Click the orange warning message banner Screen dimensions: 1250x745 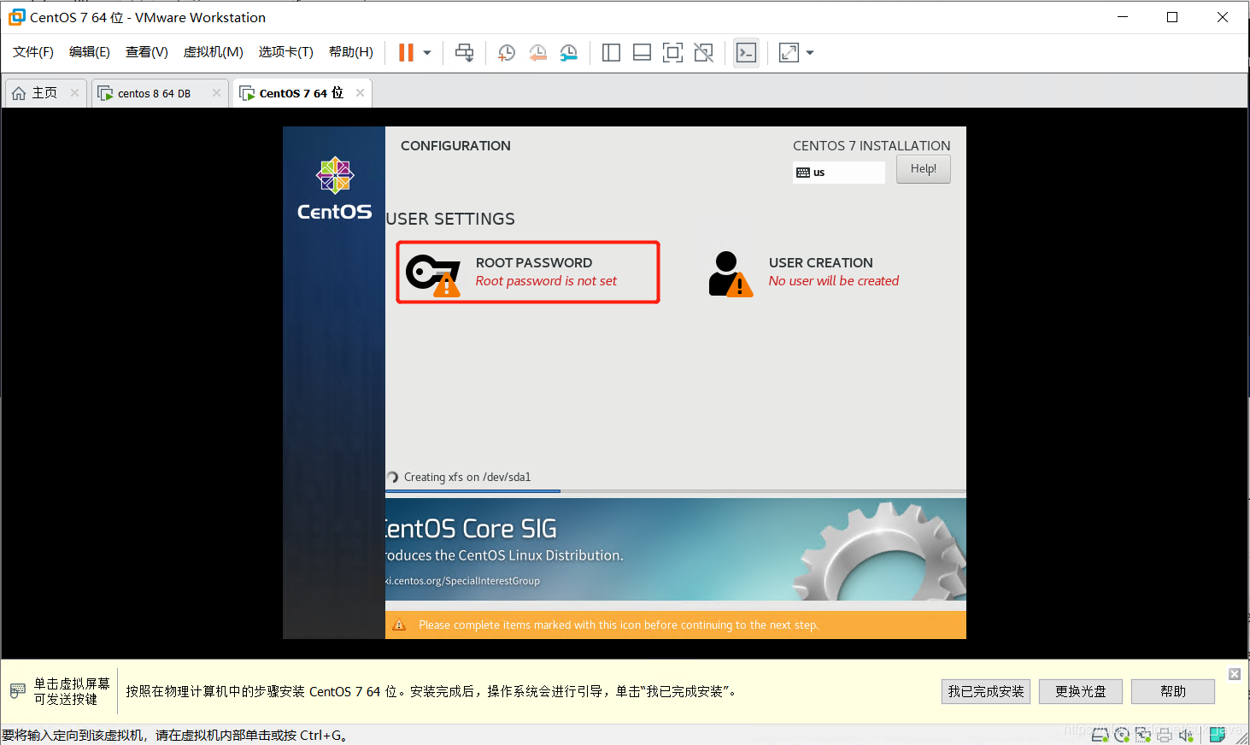[676, 625]
